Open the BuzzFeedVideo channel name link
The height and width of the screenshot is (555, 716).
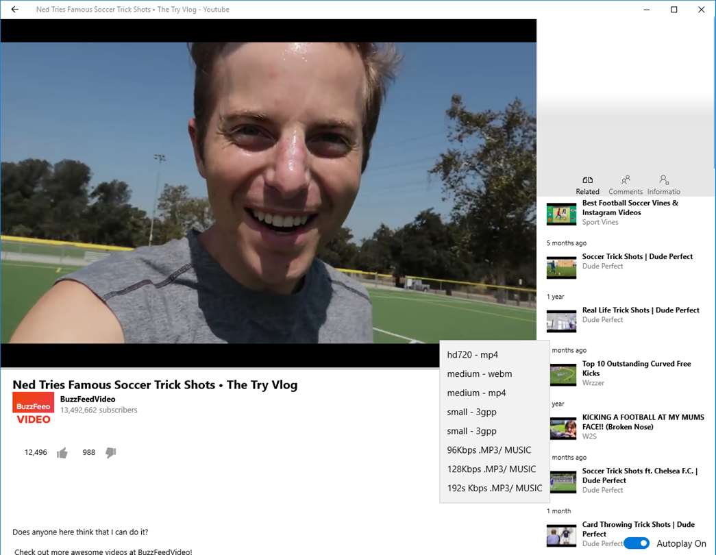pyautogui.click(x=88, y=399)
